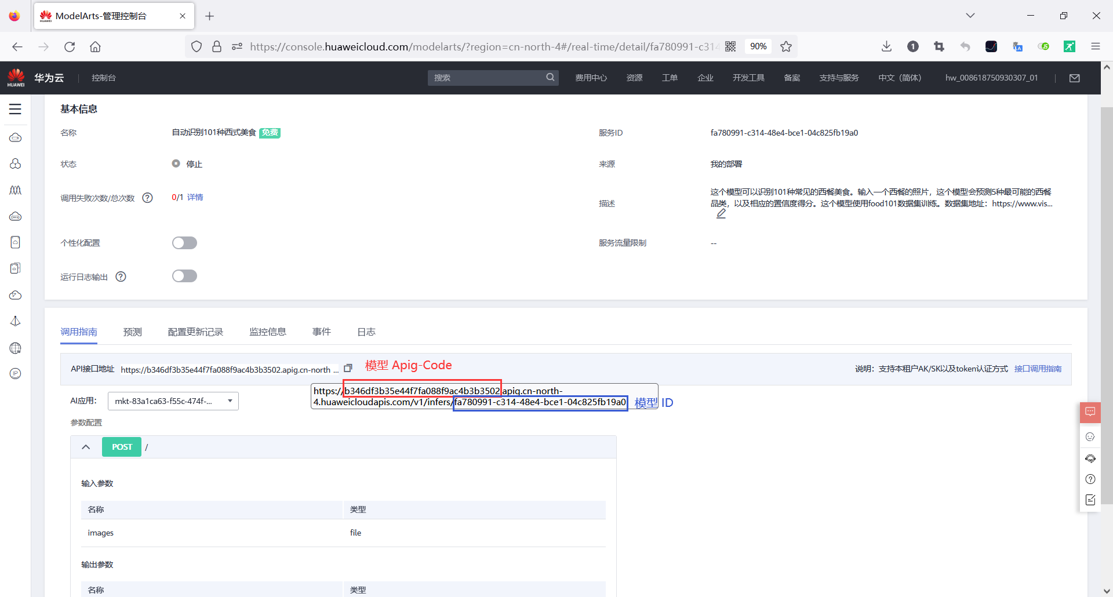Click the translate extension icon in the browser toolbar

pos(1017,46)
